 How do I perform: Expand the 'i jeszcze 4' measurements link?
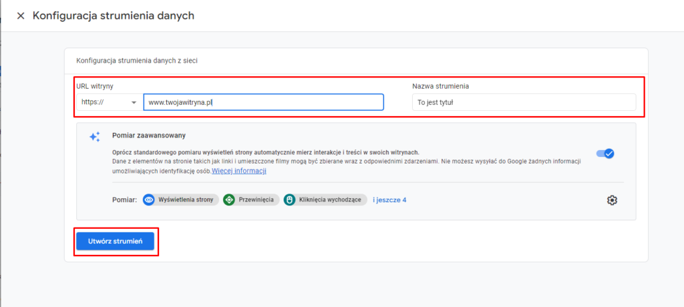[x=389, y=200]
